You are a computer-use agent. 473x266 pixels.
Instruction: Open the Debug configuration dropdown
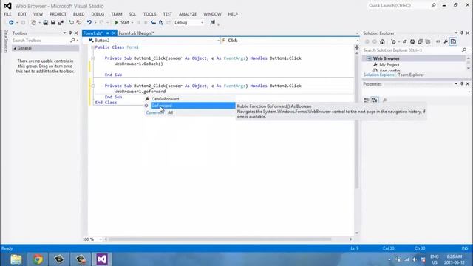(x=202, y=23)
